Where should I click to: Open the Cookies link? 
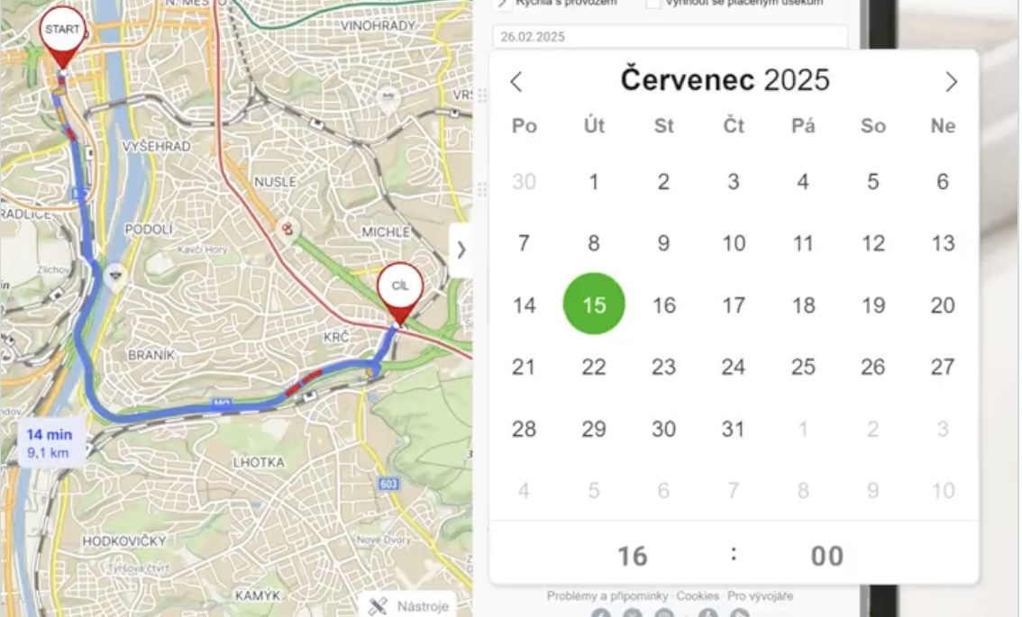tap(698, 596)
